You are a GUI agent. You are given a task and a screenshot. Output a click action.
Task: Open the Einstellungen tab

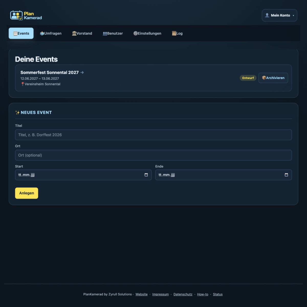coord(147,33)
